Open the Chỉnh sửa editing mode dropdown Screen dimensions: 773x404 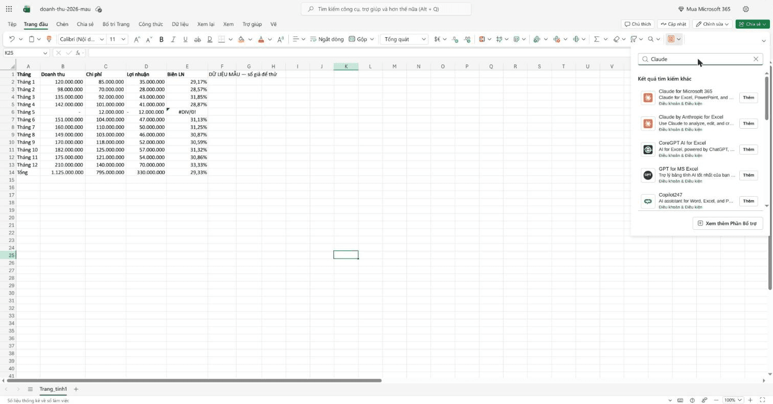[x=712, y=24]
